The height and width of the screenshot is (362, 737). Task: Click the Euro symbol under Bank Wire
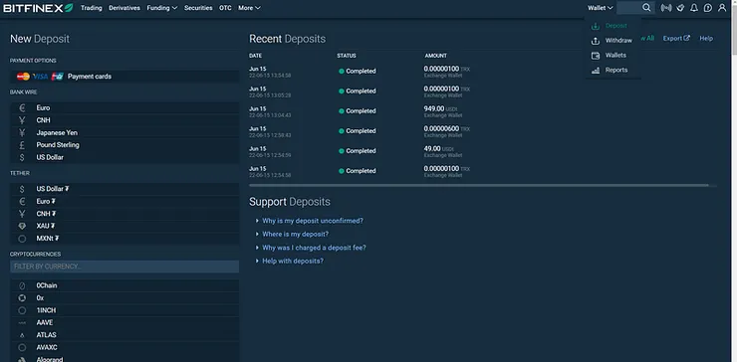pyautogui.click(x=22, y=108)
